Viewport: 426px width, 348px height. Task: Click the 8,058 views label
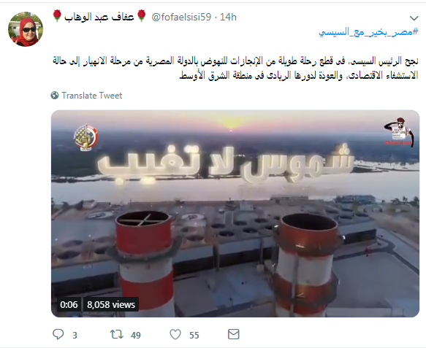pos(111,305)
